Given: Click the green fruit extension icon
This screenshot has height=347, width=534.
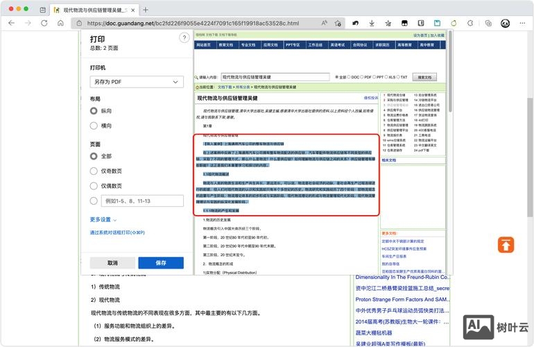Looking at the screenshot, I should point(454,23).
